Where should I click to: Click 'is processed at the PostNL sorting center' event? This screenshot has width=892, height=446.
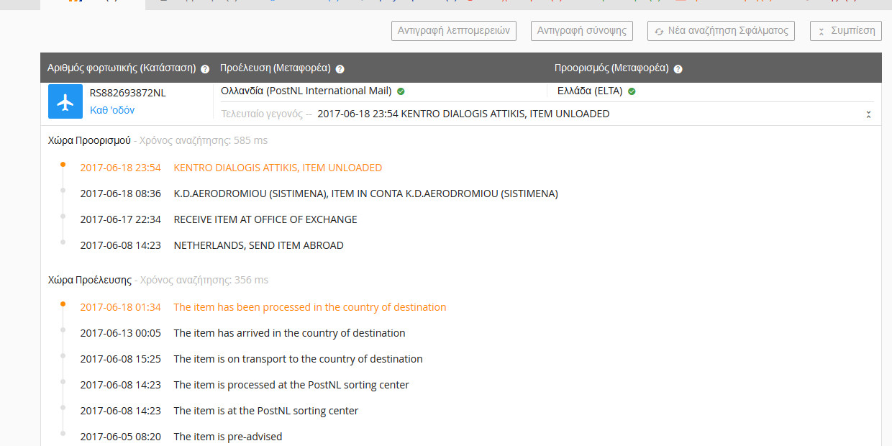[x=291, y=385]
